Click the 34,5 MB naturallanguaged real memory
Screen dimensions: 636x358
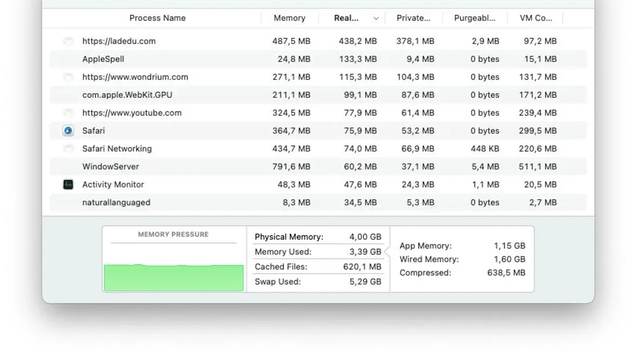(x=360, y=203)
